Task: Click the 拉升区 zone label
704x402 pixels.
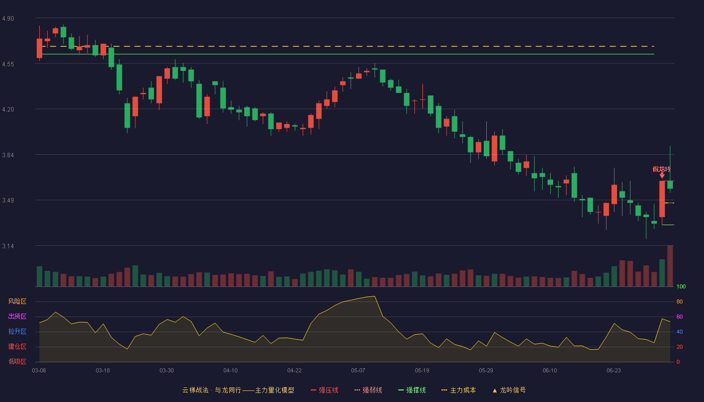Action: 17,332
